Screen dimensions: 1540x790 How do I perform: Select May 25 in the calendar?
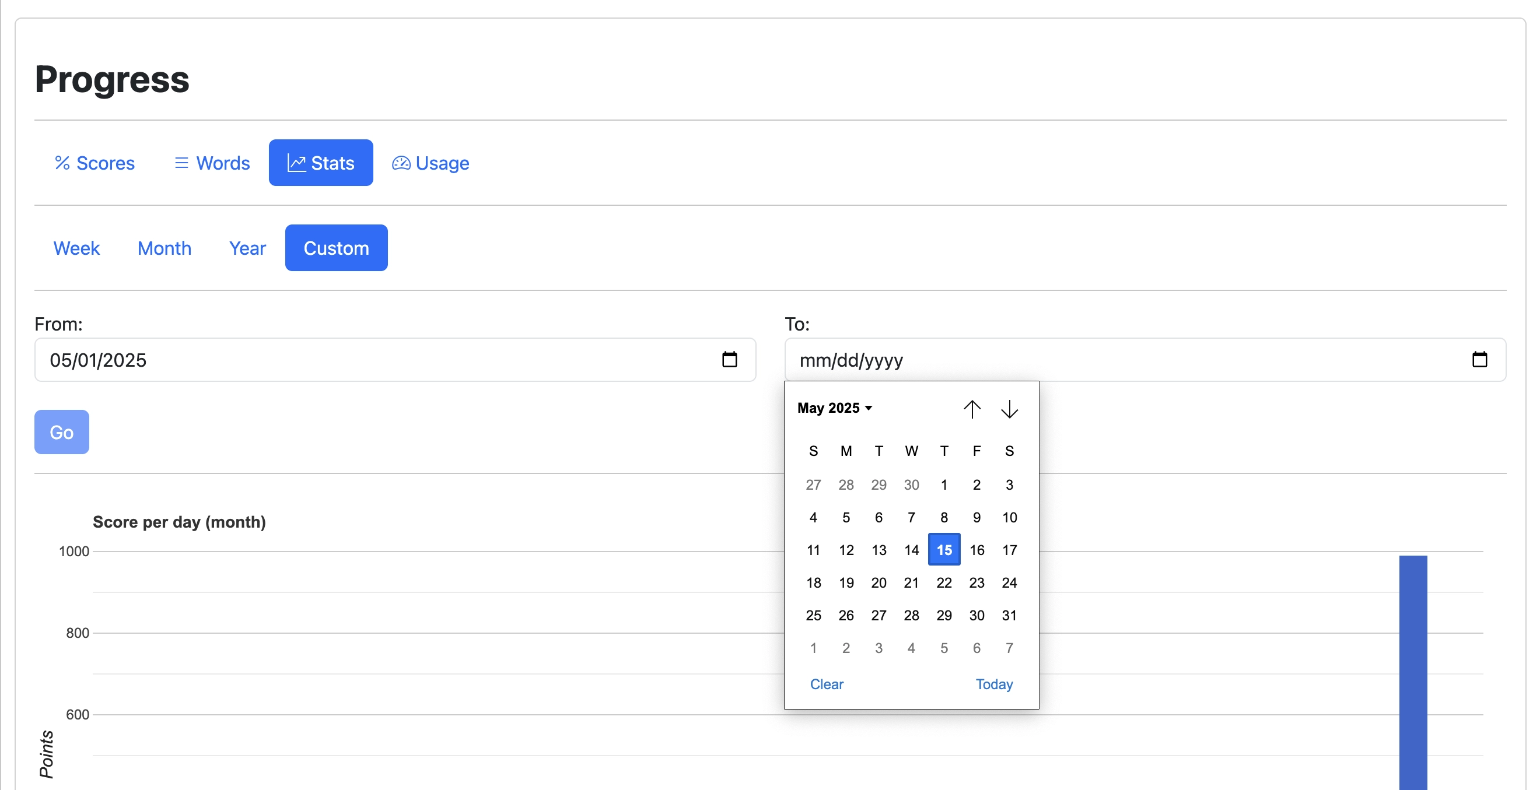814,615
